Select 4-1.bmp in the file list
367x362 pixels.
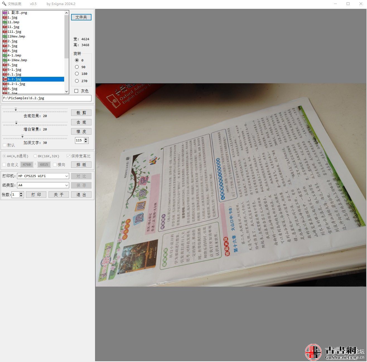click(14, 55)
